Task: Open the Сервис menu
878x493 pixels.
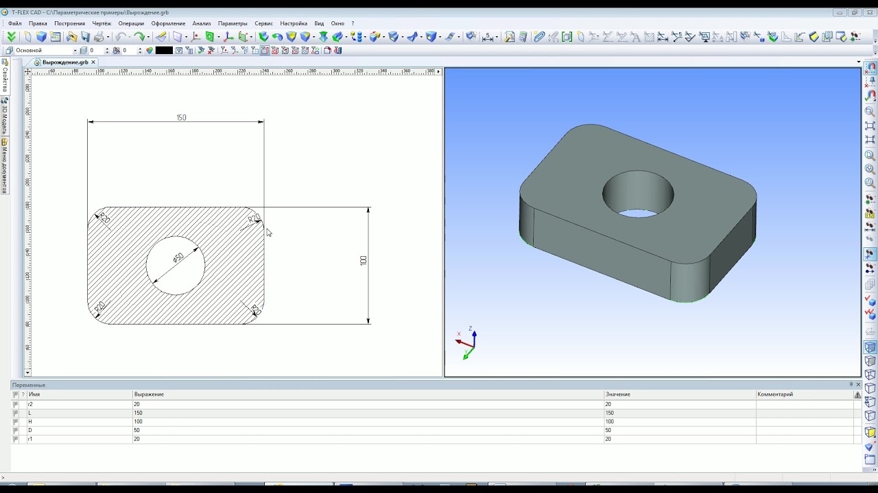Action: click(263, 23)
